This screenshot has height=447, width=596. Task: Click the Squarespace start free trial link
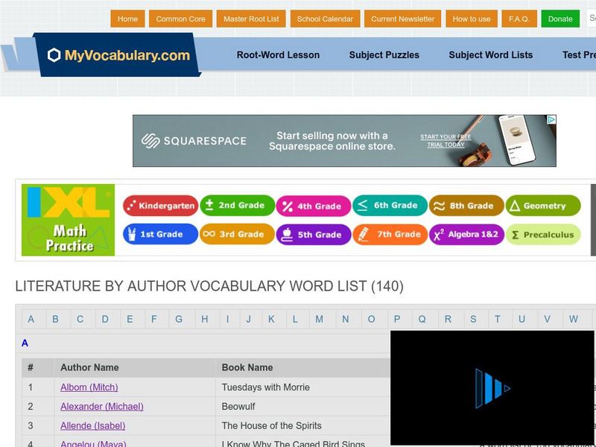[x=446, y=141]
